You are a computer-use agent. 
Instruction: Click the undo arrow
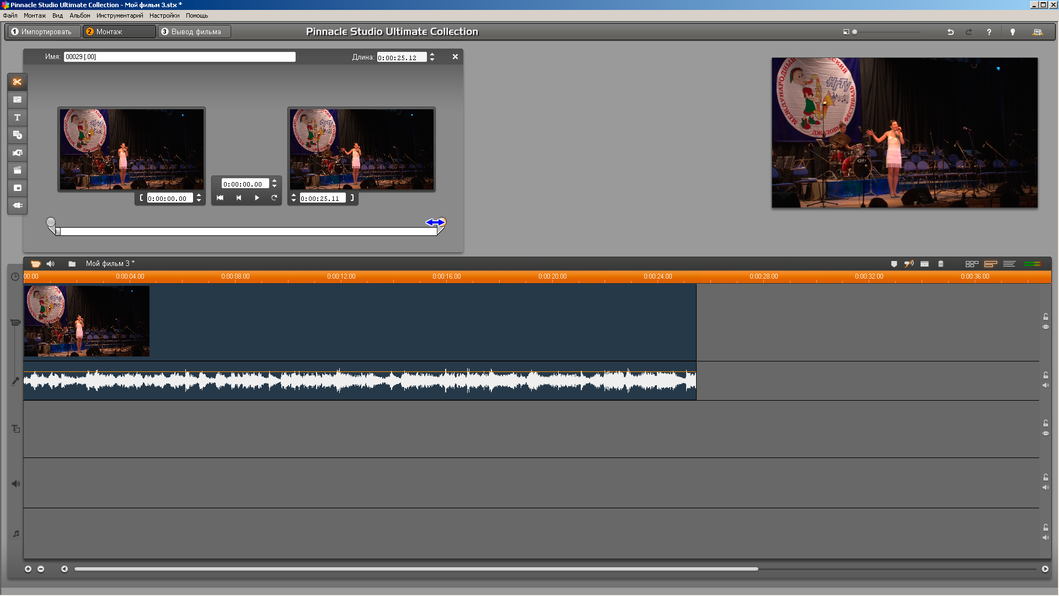point(950,32)
